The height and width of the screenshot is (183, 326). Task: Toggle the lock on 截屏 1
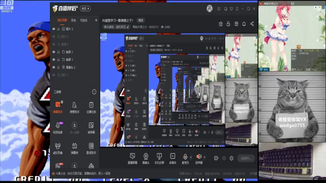point(59,59)
